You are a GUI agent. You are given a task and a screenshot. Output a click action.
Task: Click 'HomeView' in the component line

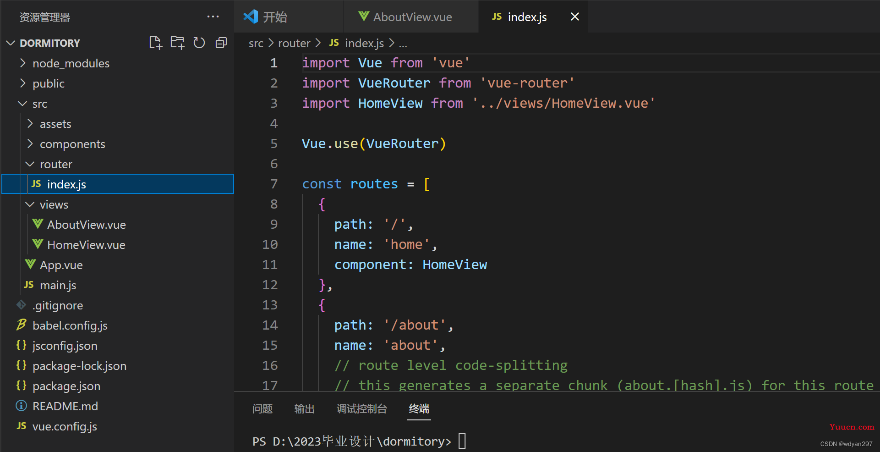455,265
